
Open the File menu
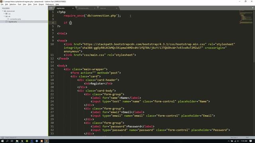pyautogui.click(x=2, y=4)
